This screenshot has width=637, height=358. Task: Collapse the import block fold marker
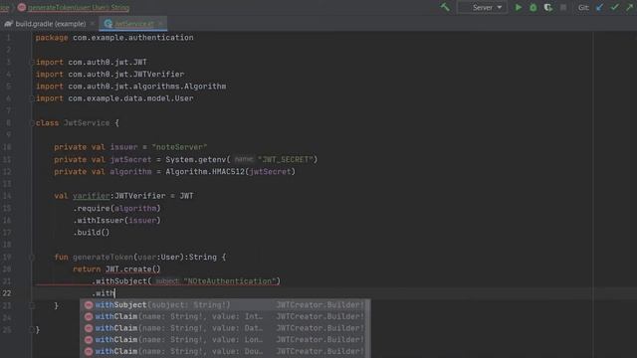32,62
